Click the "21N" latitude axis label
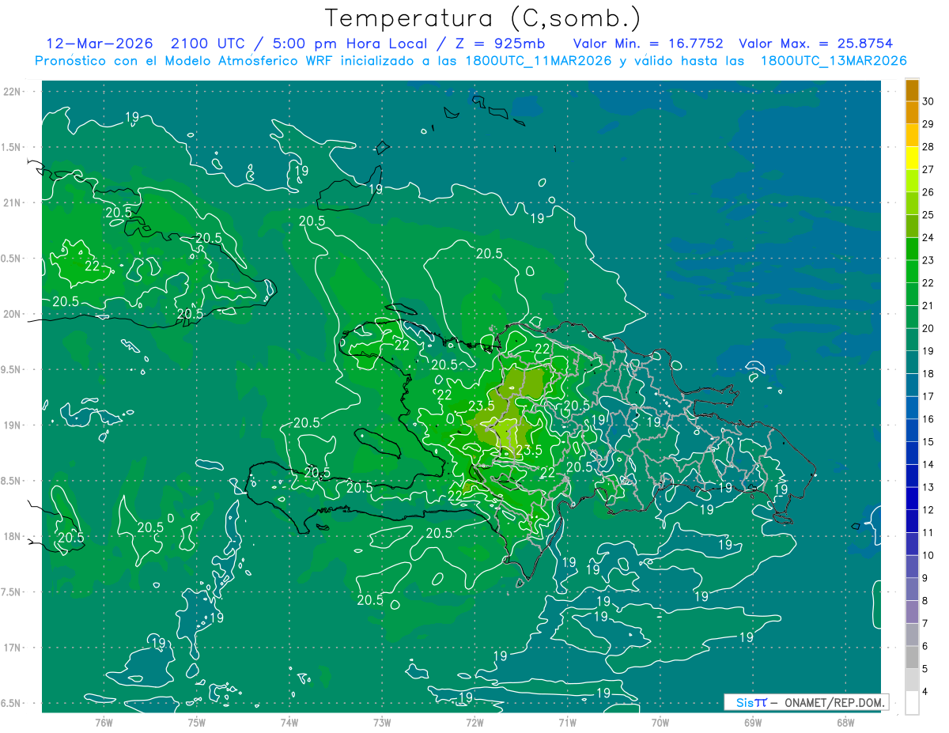Screen dimensions: 949x733 [x=12, y=202]
